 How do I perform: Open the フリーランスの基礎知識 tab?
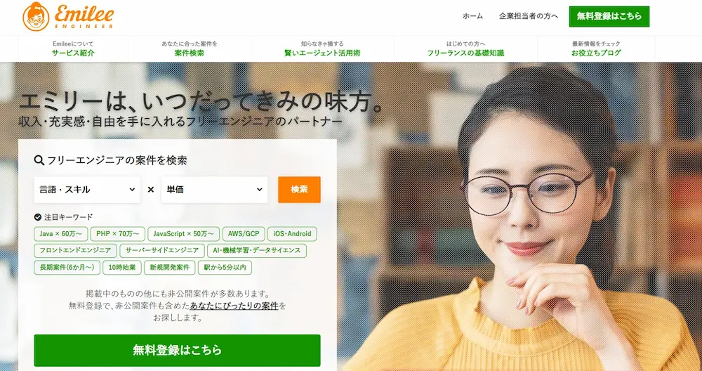click(465, 49)
